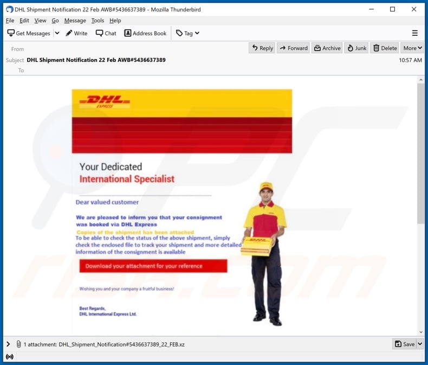Open the View menu
The image size is (428, 365).
click(x=40, y=21)
